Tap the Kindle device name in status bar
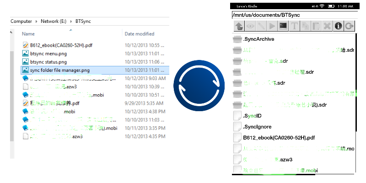The height and width of the screenshot is (183, 366). click(x=247, y=6)
